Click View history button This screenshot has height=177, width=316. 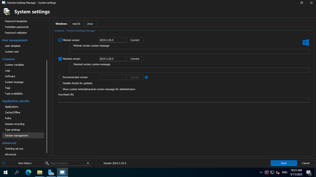pos(23,163)
